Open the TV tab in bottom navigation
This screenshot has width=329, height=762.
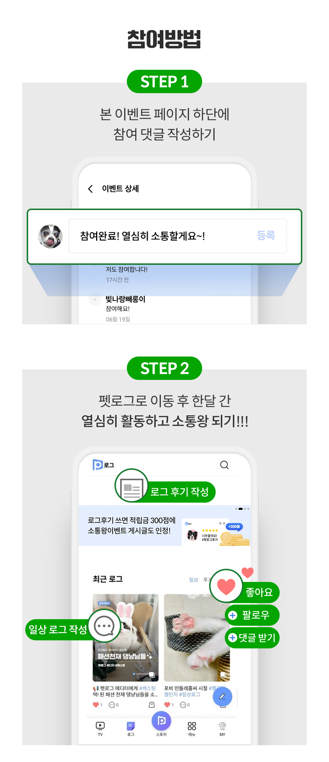(x=100, y=728)
